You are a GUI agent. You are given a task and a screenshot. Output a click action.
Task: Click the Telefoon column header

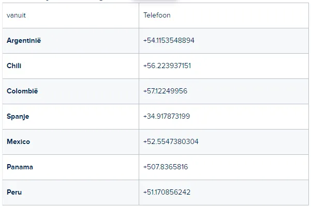tap(157, 15)
